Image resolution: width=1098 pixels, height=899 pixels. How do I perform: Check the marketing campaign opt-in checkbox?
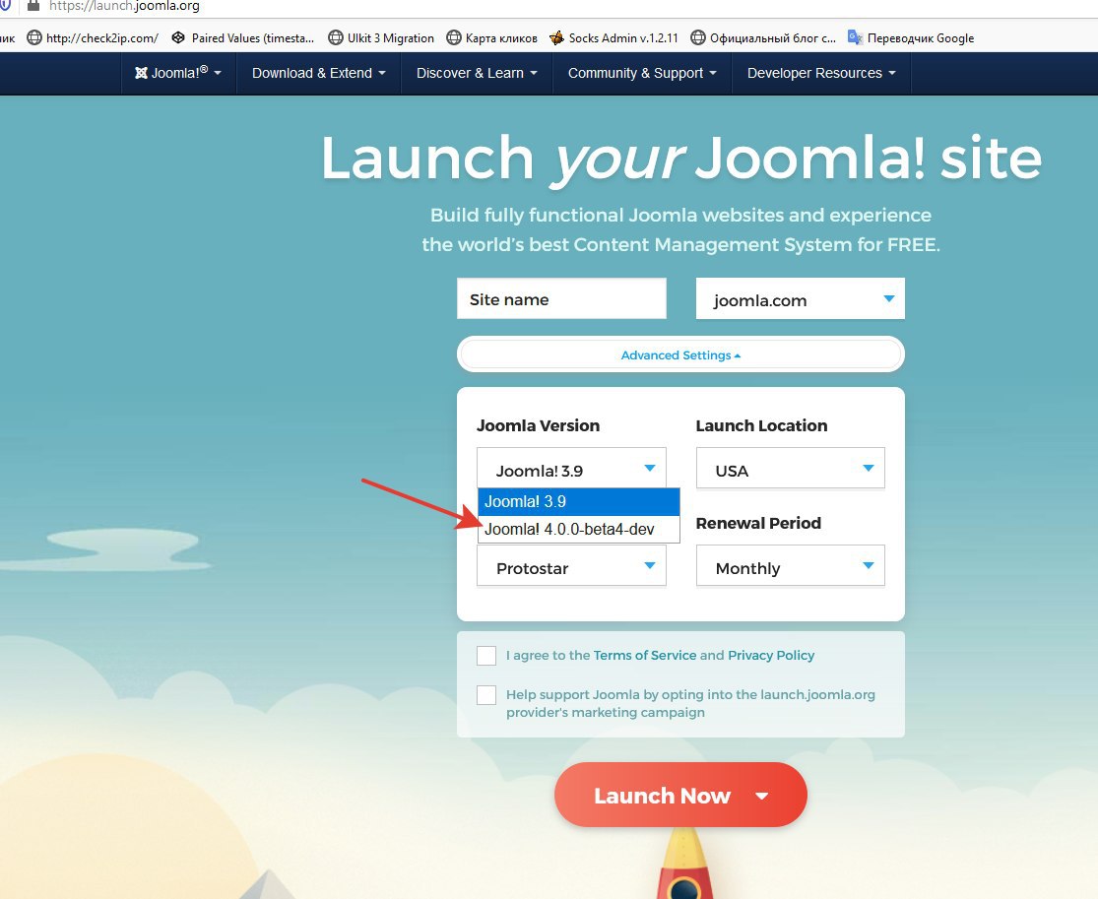pyautogui.click(x=486, y=694)
